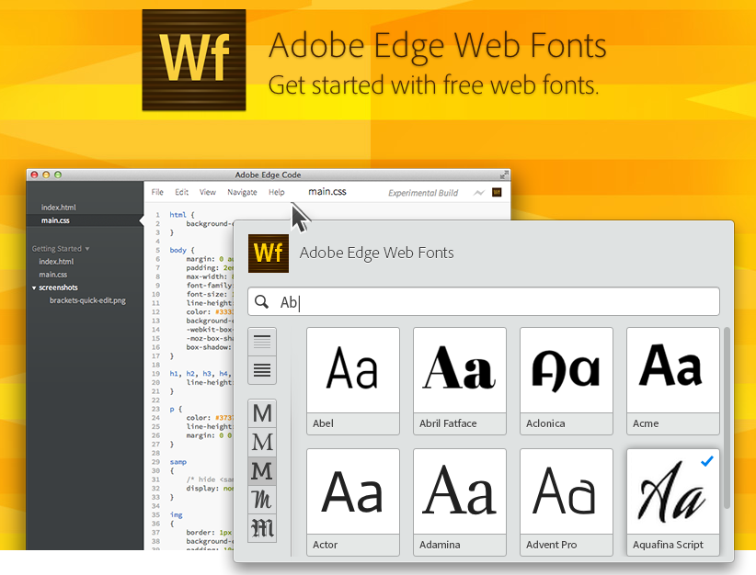Click the main.css title in the editor toolbar
Viewport: 756px width, 575px height.
coord(327,192)
